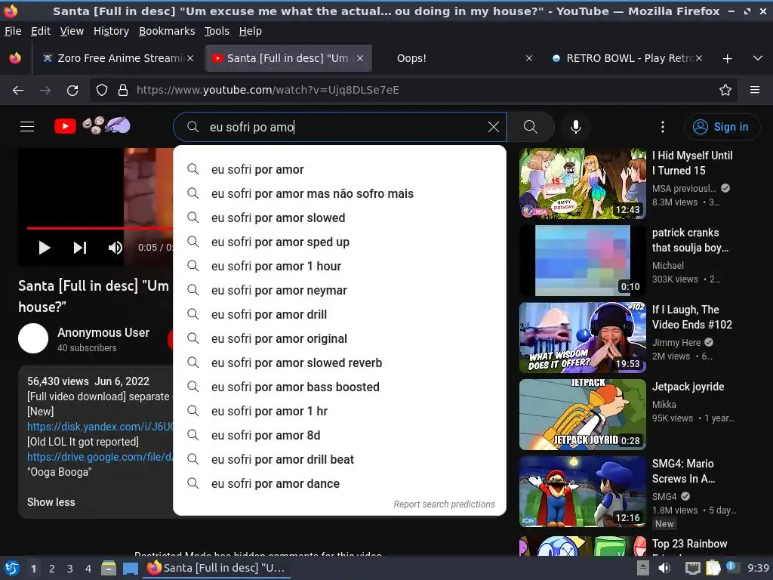Switch to workspace 2 in the taskbar
This screenshot has height=580, width=773.
click(52, 569)
